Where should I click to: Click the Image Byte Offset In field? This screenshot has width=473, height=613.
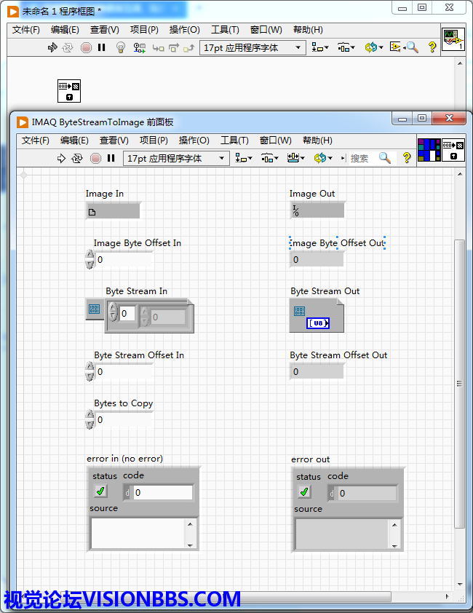[x=124, y=260]
